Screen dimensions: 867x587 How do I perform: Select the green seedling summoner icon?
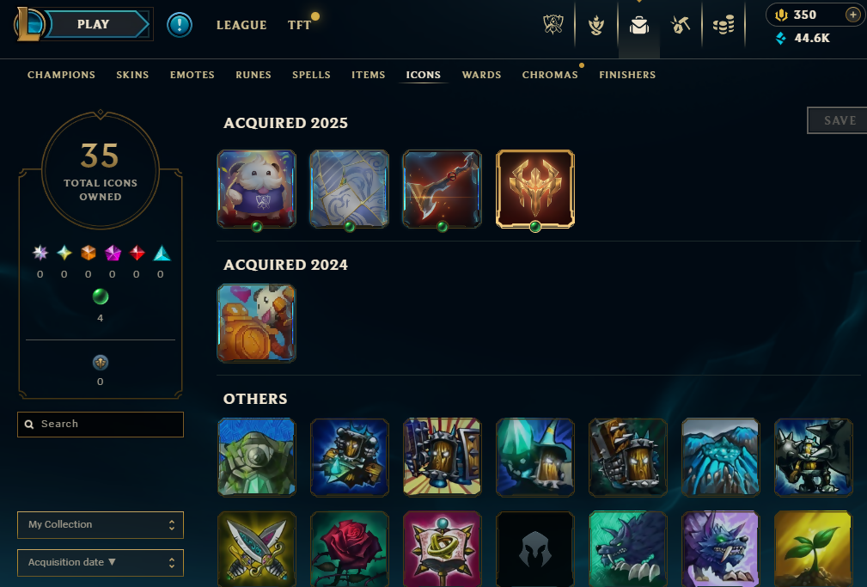coord(813,549)
